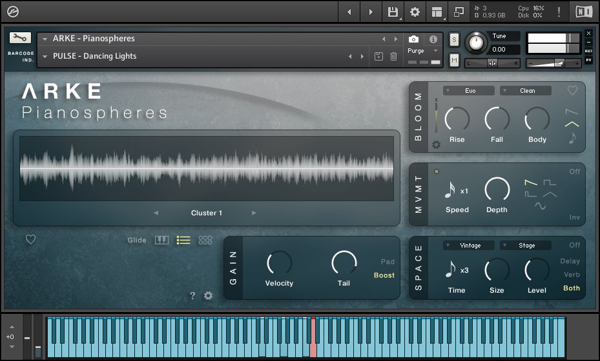
Task: Open the Evo Bloom dropdown
Action: point(469,90)
